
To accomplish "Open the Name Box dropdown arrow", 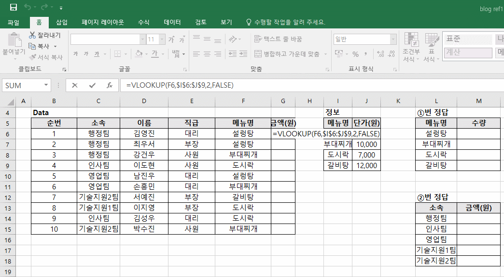I will point(46,85).
